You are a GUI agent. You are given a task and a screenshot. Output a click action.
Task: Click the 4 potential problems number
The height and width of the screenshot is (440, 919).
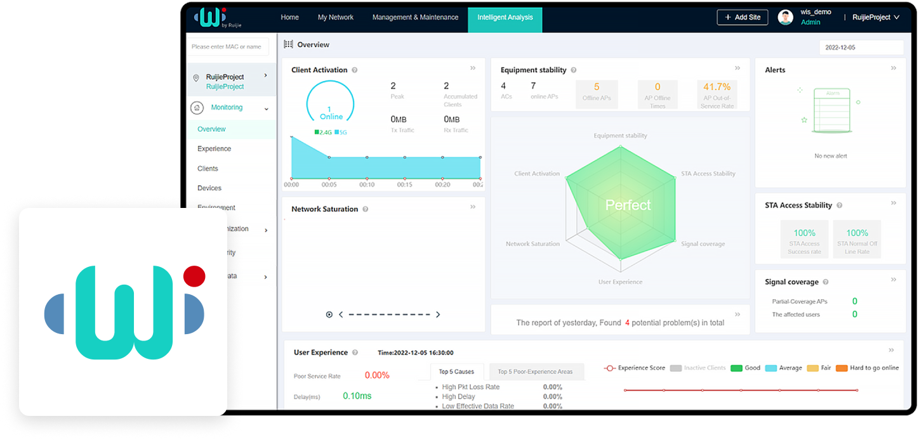coord(627,323)
